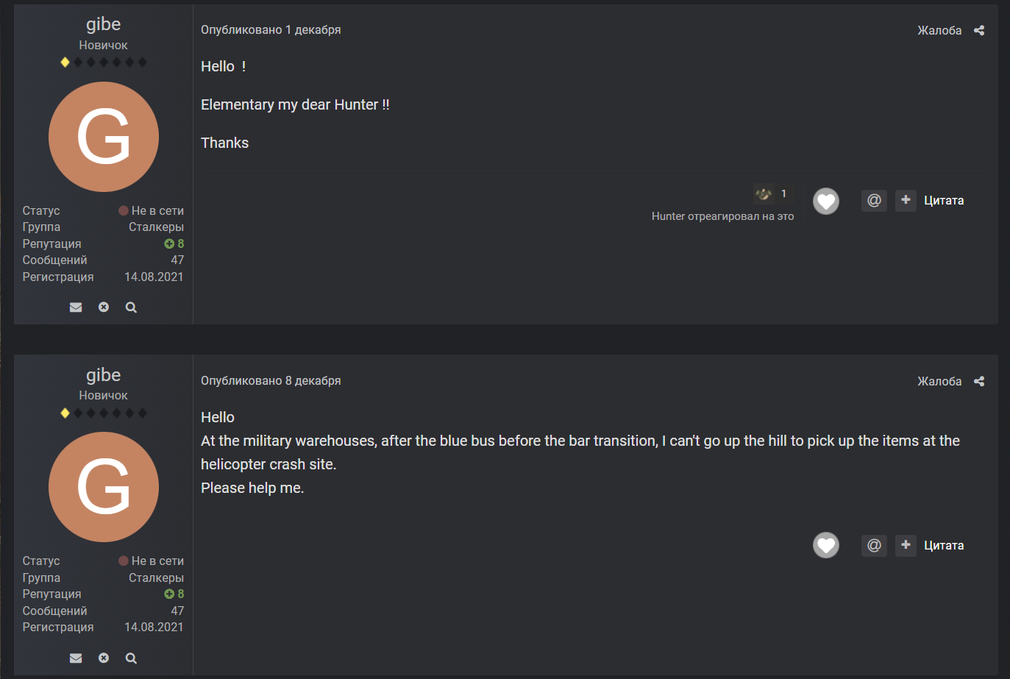The image size is (1010, 679).
Task: Click the reaction icon with count 1
Action: point(764,194)
